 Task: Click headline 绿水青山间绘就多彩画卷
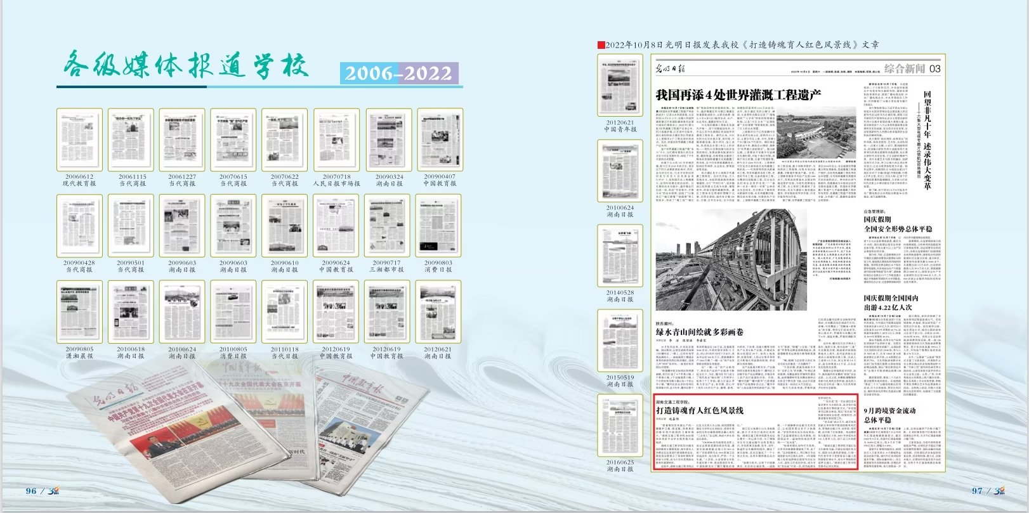700,332
